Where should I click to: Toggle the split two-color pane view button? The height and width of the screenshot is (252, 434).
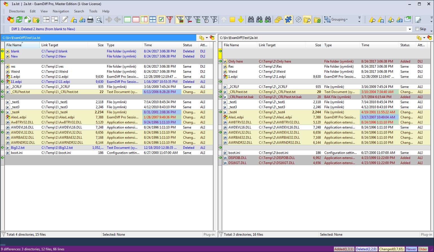pos(144,19)
